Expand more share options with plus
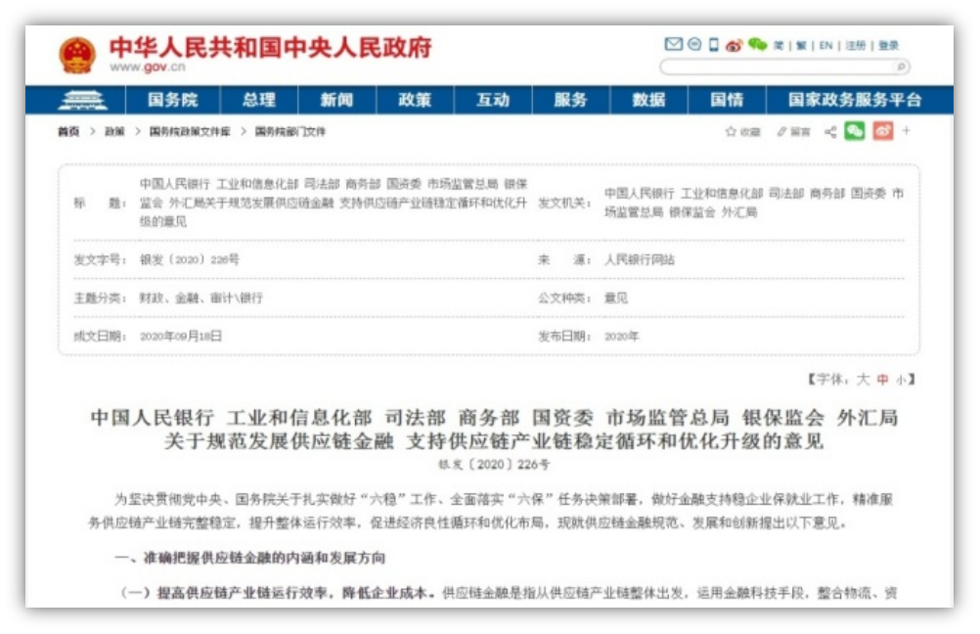Screen dimensions: 980x634 coord(907,131)
